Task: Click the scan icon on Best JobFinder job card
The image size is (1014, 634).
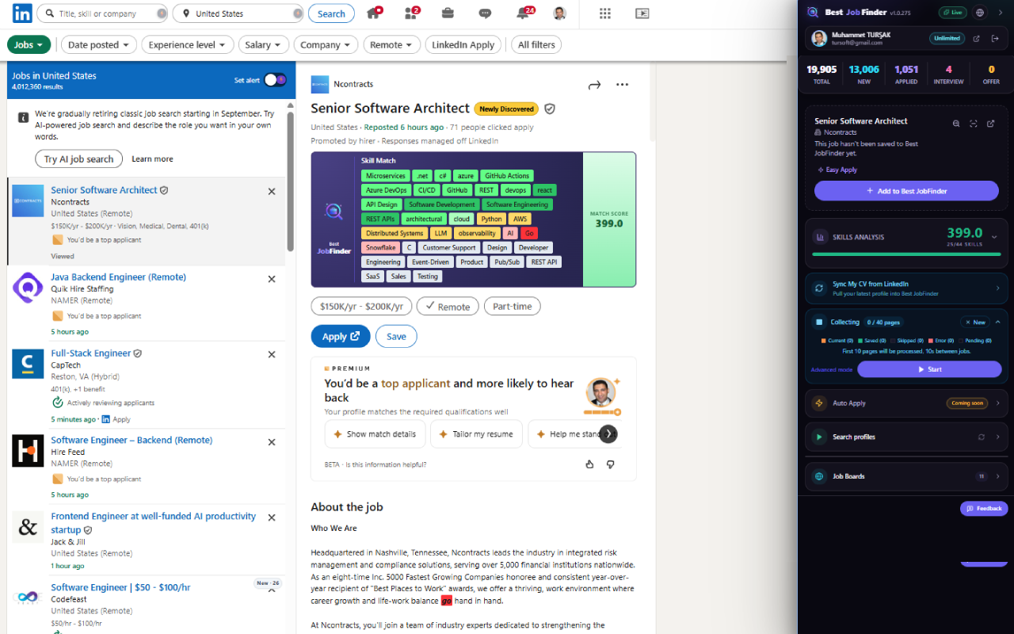Action: point(974,124)
